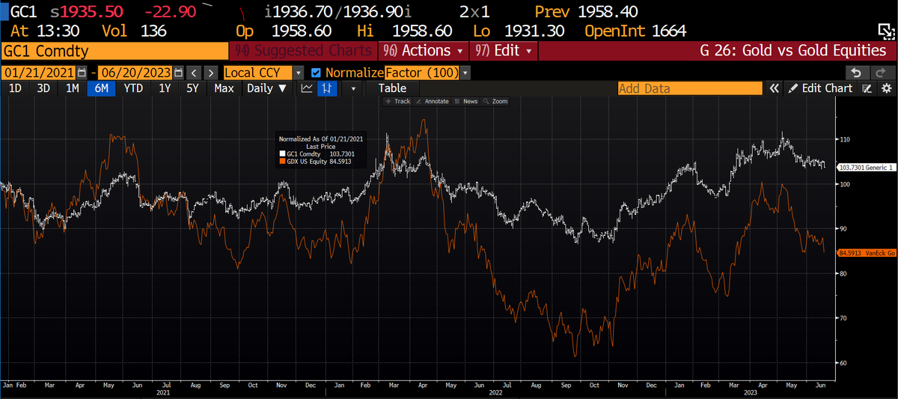The height and width of the screenshot is (399, 898).
Task: Click the 103.7301 Generic 1 price label
Action: 865,168
